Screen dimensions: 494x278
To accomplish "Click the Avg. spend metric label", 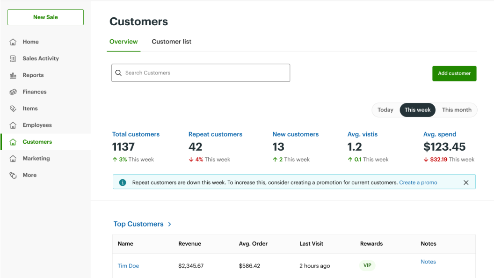I will [x=439, y=134].
